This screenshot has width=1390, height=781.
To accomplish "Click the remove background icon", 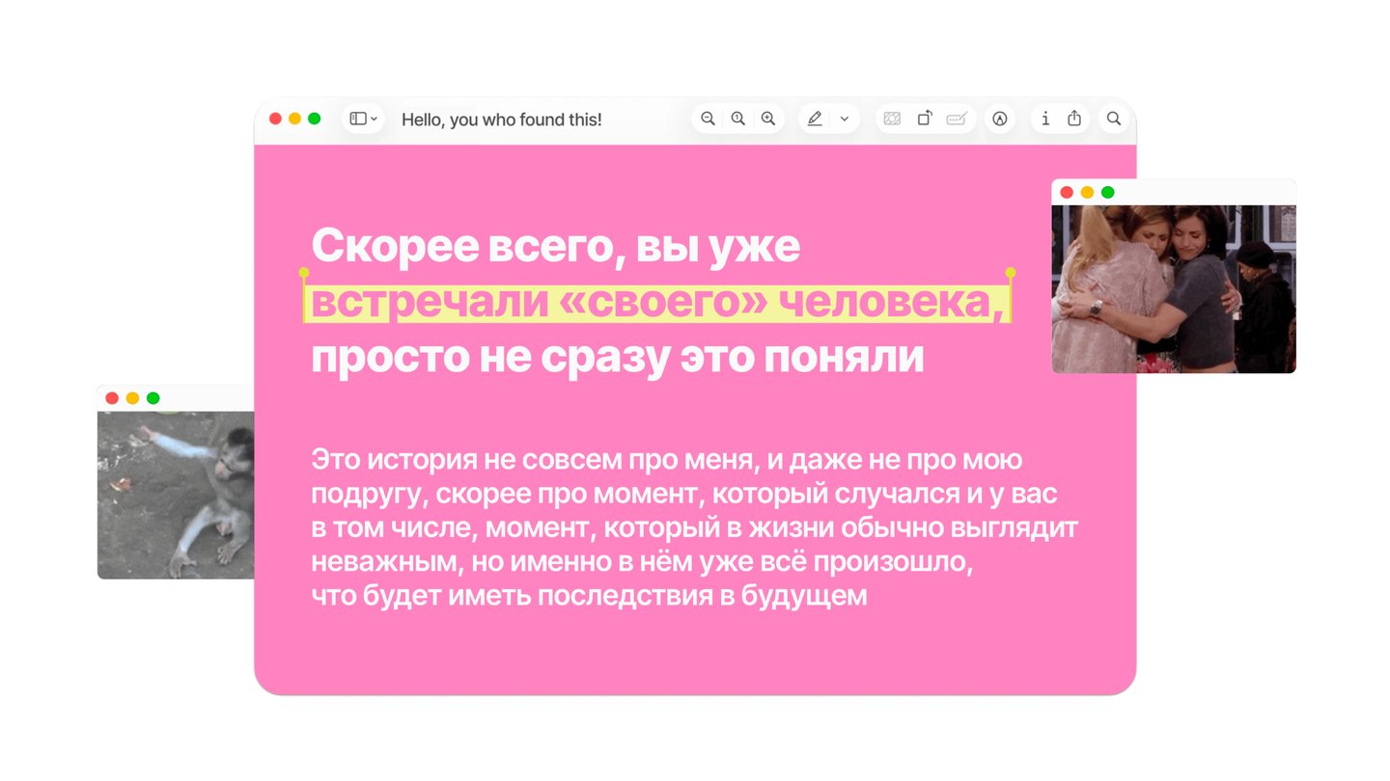I will (892, 119).
